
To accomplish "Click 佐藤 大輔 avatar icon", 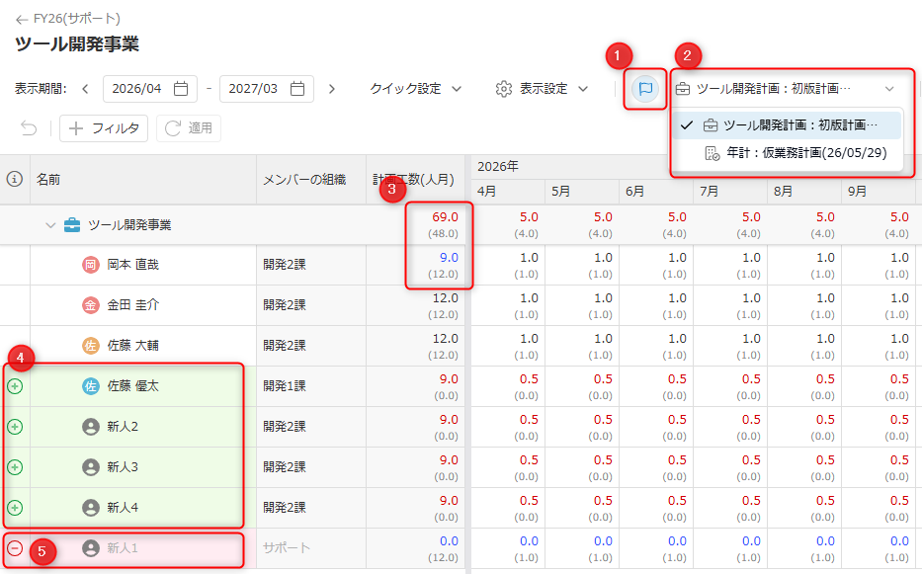I will pos(91,346).
